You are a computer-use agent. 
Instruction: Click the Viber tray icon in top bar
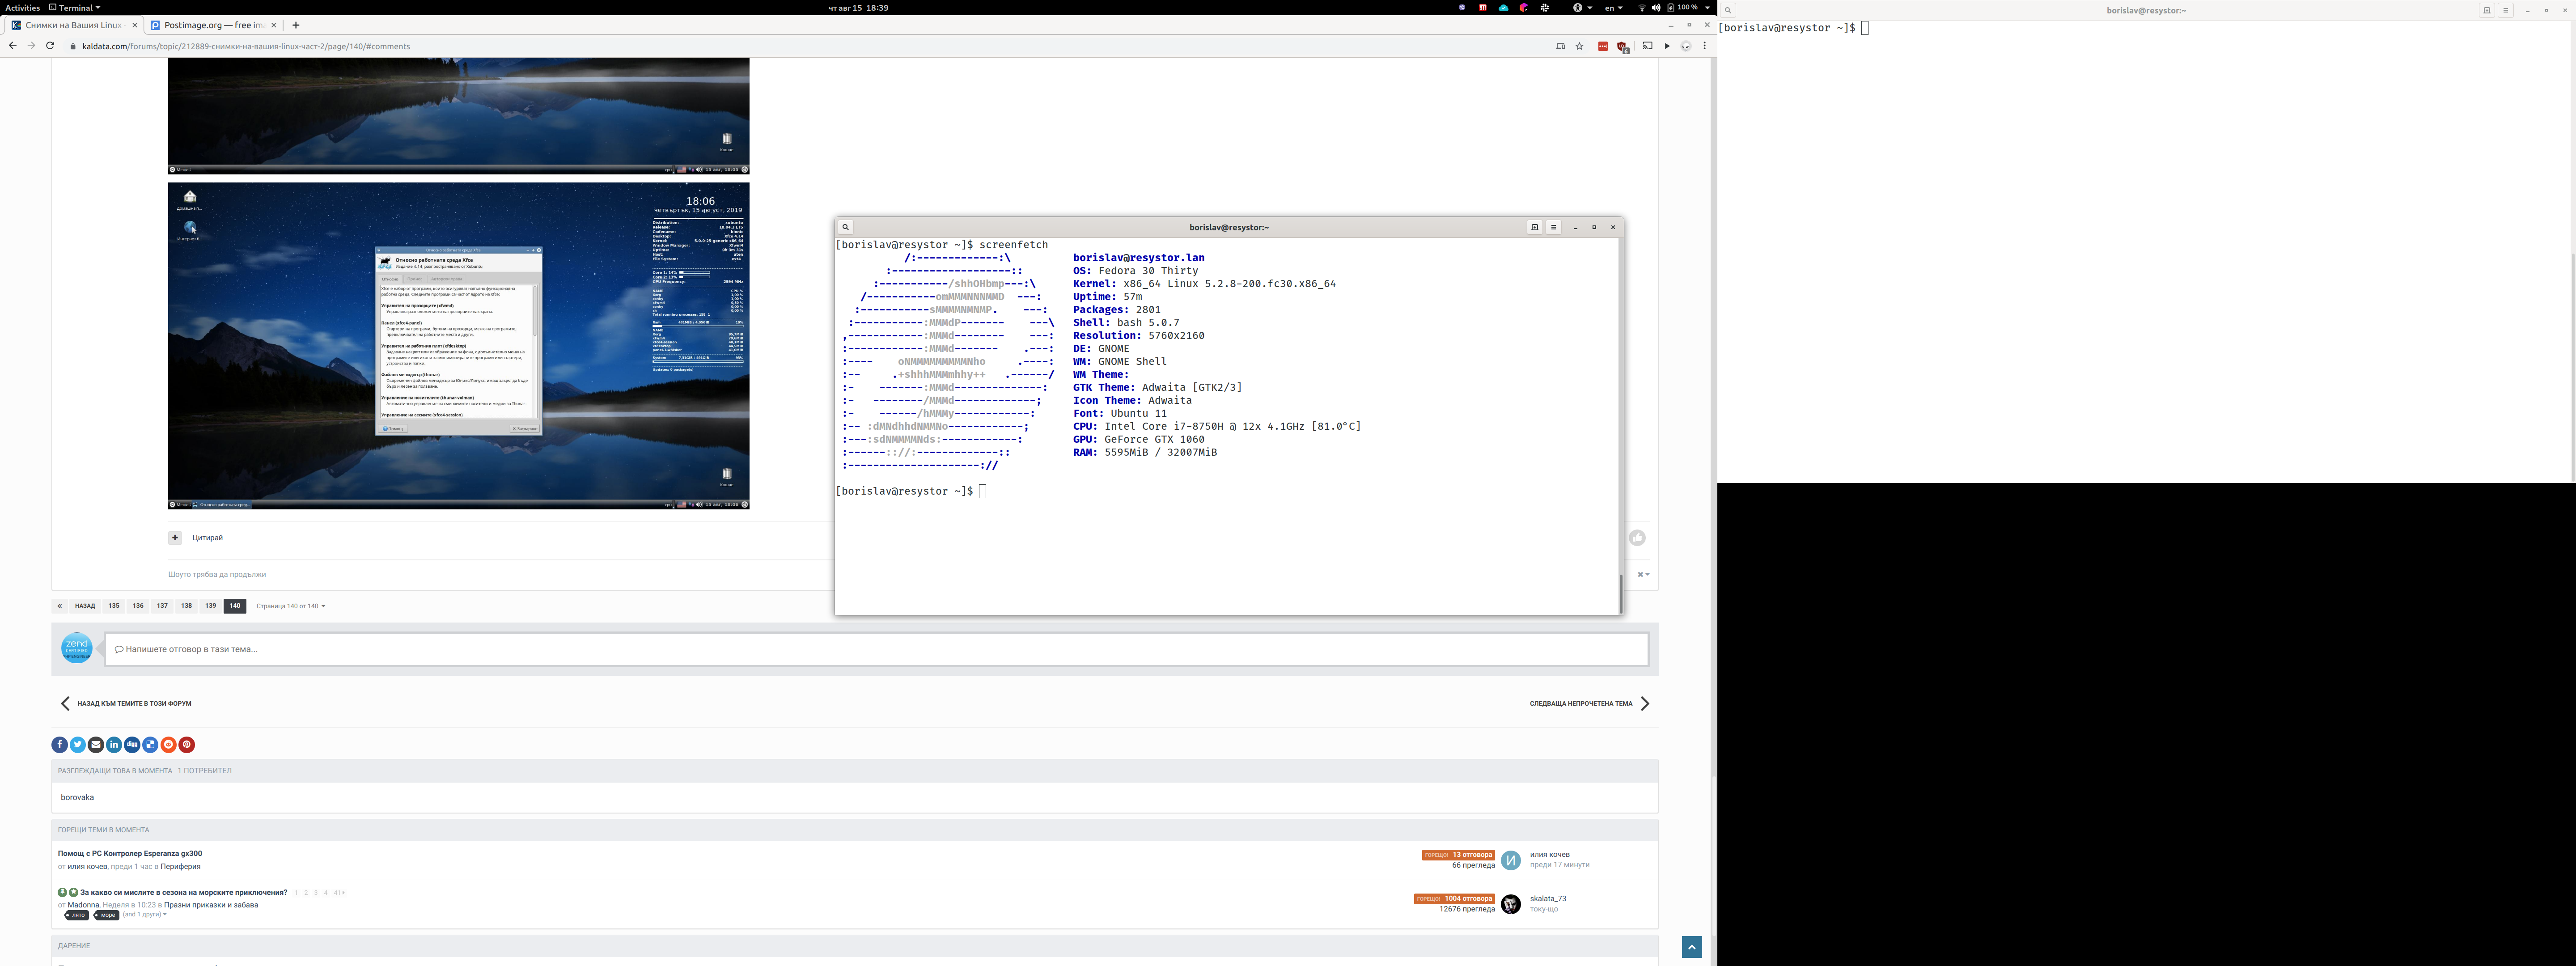1462,7
